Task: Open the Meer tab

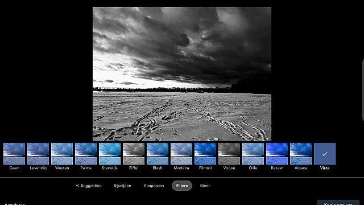Action: click(205, 186)
